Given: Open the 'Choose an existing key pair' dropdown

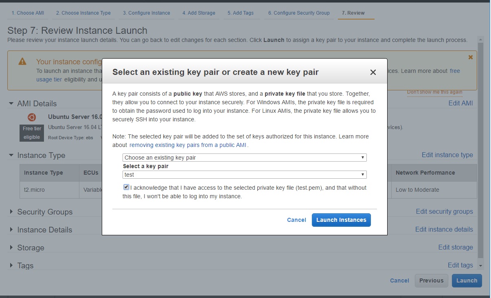Looking at the screenshot, I should tap(245, 158).
